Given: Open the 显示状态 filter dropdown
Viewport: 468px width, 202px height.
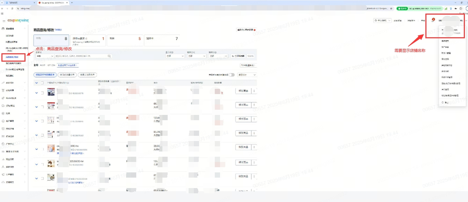Looking at the screenshot, I should point(175,56).
